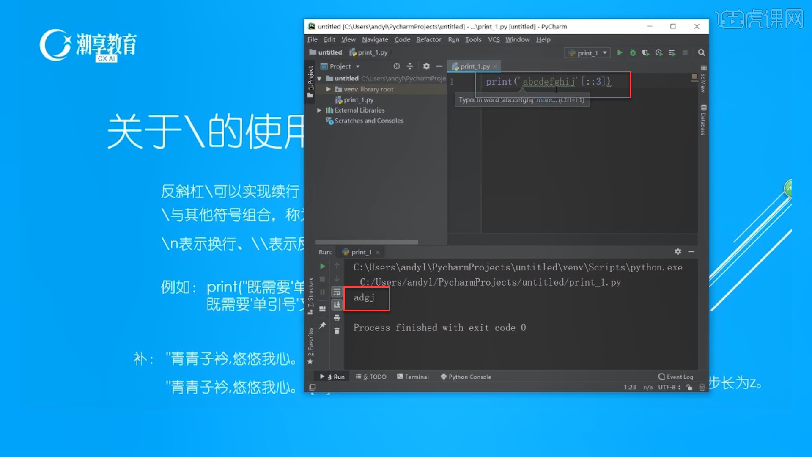Collapse the untitled project tree node
Image resolution: width=812 pixels, height=457 pixels.
point(320,79)
